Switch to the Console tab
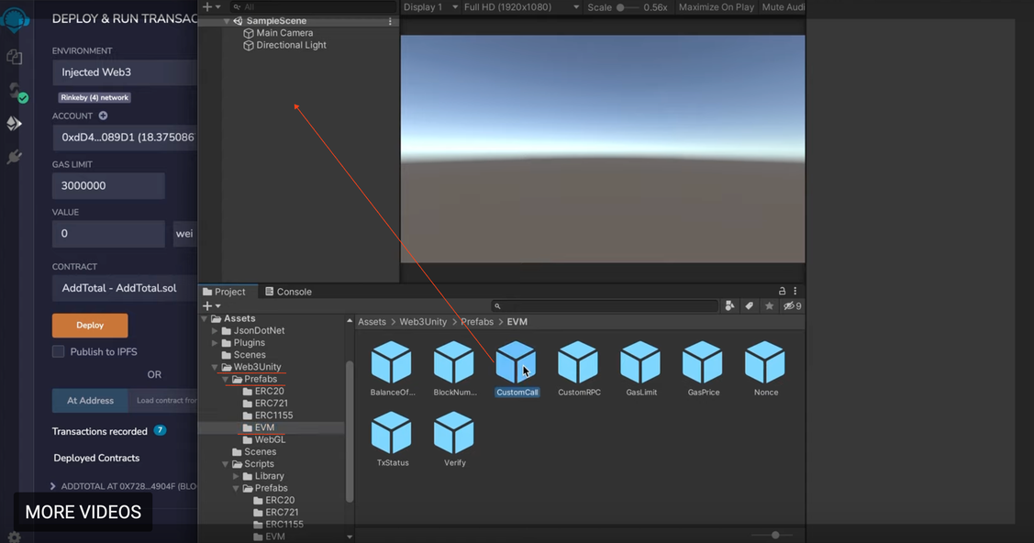 288,292
